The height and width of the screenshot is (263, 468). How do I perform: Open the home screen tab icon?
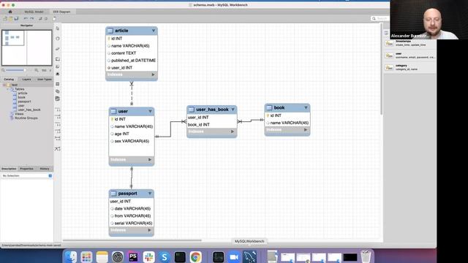click(x=10, y=12)
